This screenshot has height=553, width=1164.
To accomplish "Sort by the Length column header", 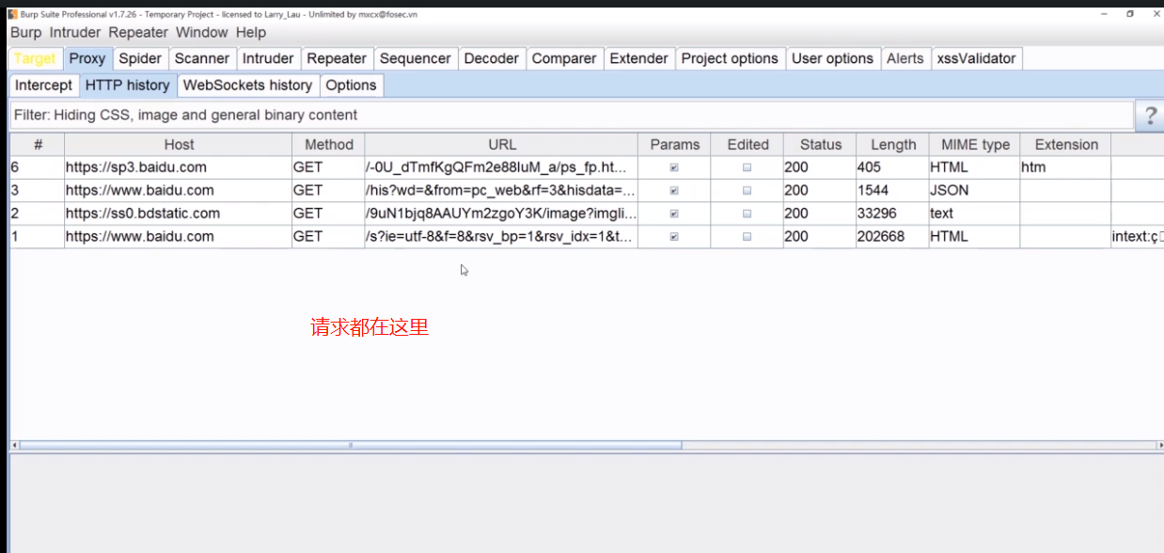I will tap(893, 145).
